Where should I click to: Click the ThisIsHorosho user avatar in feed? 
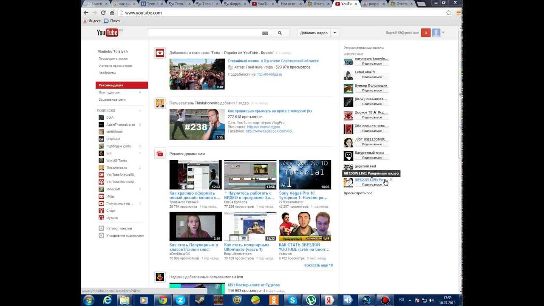coord(160,103)
